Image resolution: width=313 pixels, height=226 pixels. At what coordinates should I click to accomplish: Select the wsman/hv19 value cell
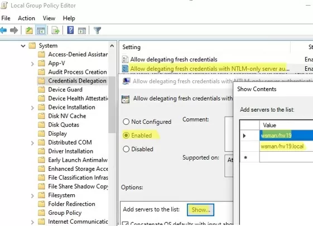point(286,136)
